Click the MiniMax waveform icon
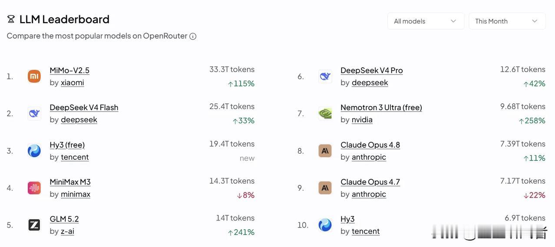Image resolution: width=555 pixels, height=247 pixels. pos(34,188)
